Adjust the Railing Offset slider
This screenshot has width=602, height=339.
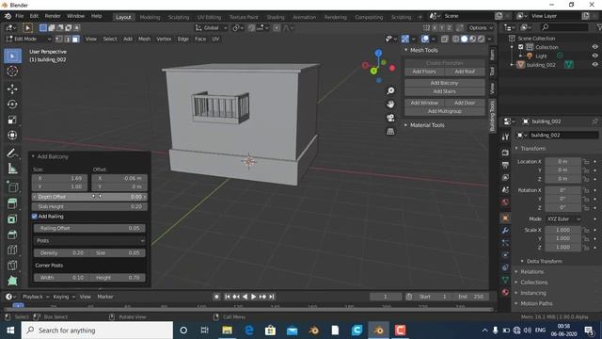(89, 228)
